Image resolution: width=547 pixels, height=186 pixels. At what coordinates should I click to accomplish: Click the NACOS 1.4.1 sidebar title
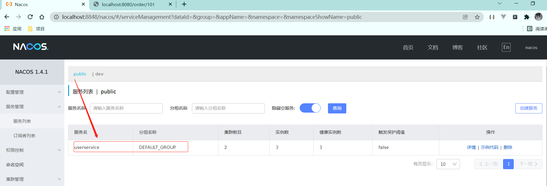[x=31, y=72]
